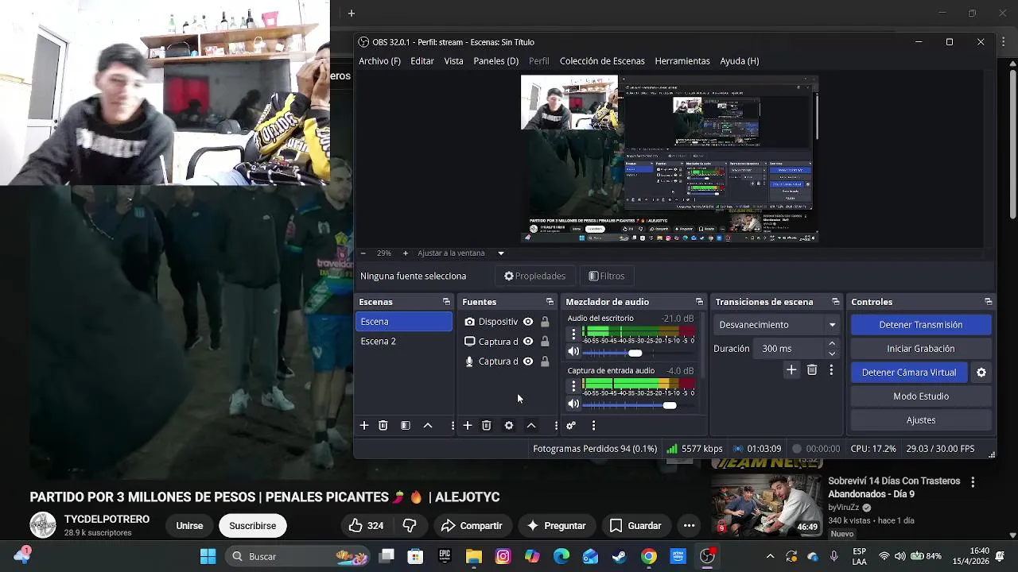Show hidden system tray icons

[x=770, y=557]
